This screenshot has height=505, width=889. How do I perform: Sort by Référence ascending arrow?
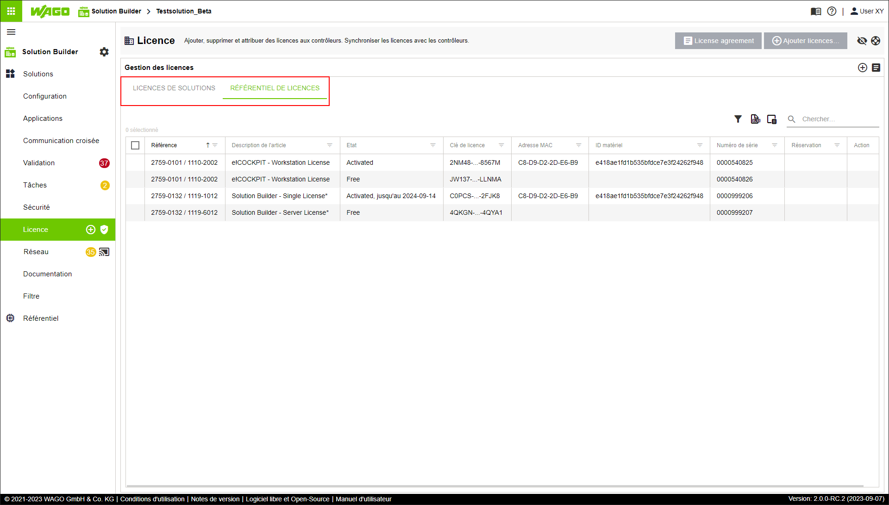208,145
